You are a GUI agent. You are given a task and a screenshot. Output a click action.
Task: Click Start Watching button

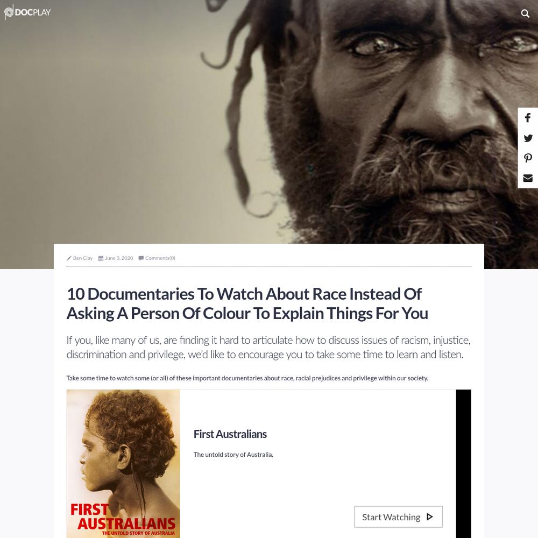pyautogui.click(x=398, y=516)
